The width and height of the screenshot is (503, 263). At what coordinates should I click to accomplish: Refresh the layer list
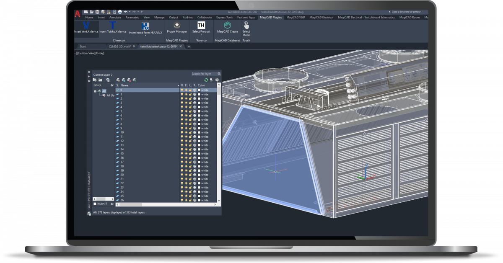point(206,80)
